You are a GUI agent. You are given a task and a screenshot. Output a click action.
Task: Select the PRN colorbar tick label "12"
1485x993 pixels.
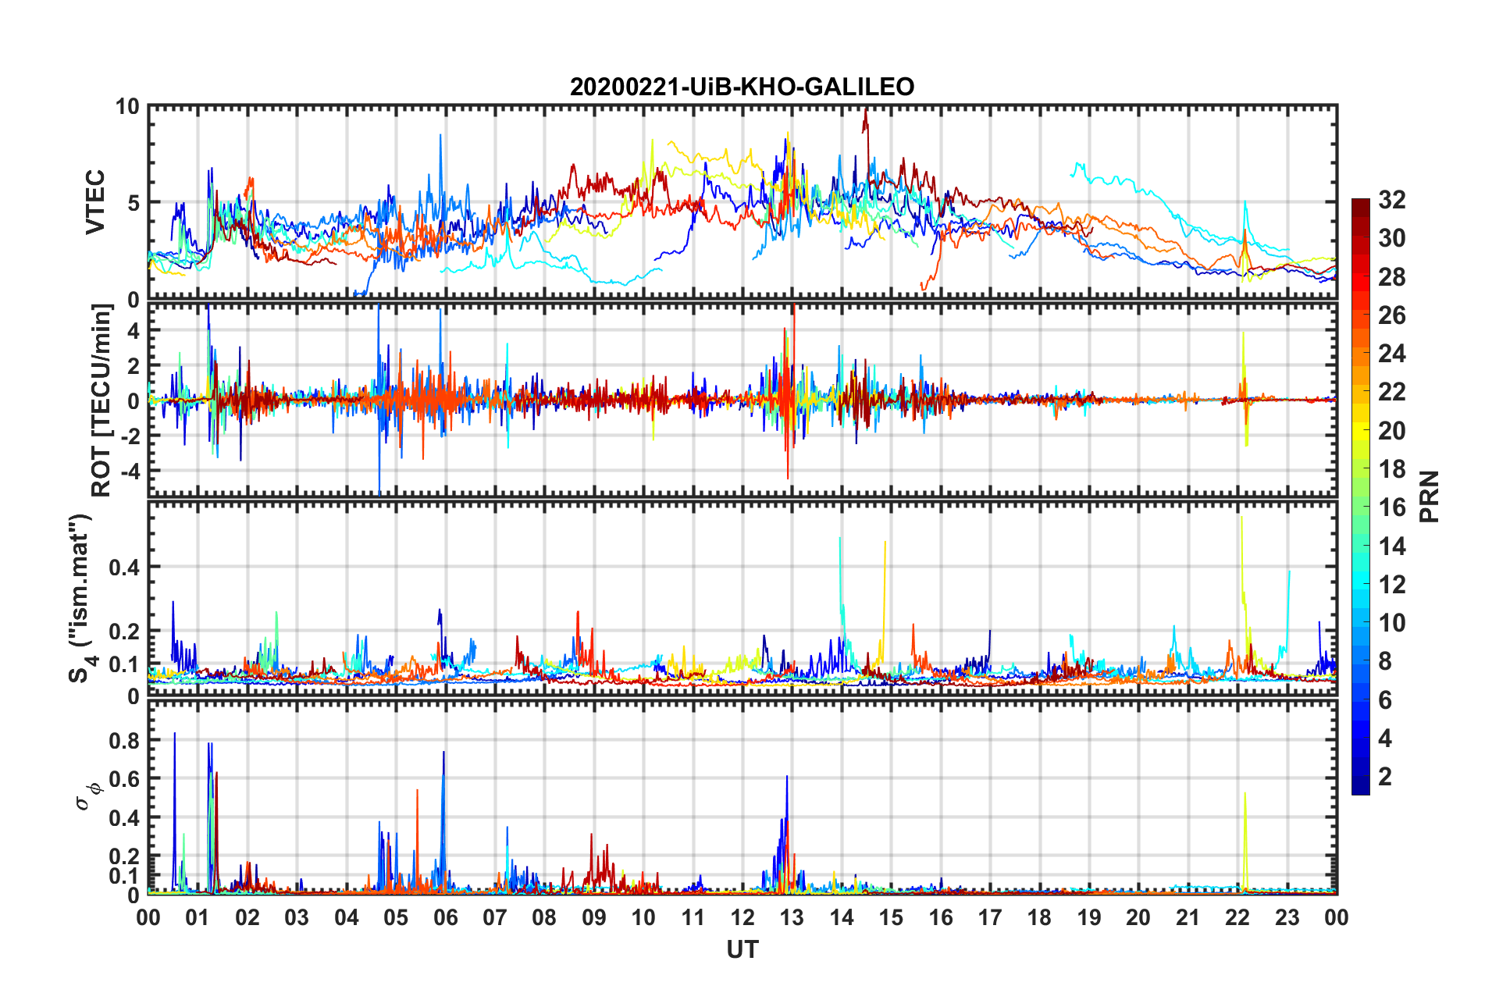click(x=1391, y=585)
